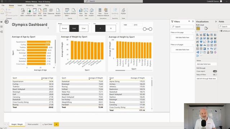Select the Treemap visual icon

[215, 42]
